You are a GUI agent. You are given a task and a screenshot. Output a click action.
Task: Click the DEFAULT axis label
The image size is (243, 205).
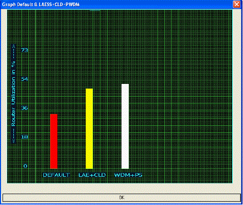pos(56,175)
